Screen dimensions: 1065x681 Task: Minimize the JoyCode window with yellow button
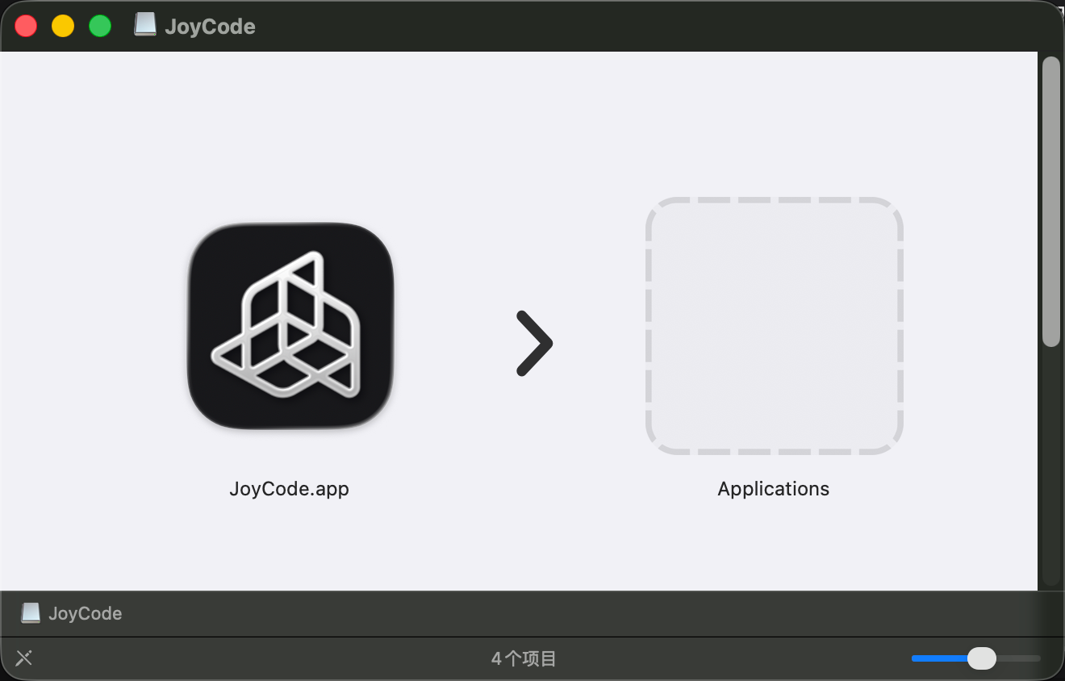point(63,26)
